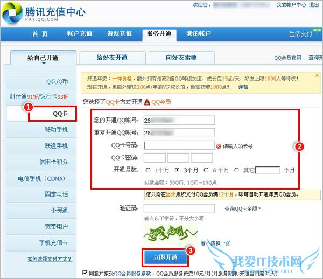Open 我的帐户中心 link at top
The width and height of the screenshot is (323, 279).
tap(291, 5)
